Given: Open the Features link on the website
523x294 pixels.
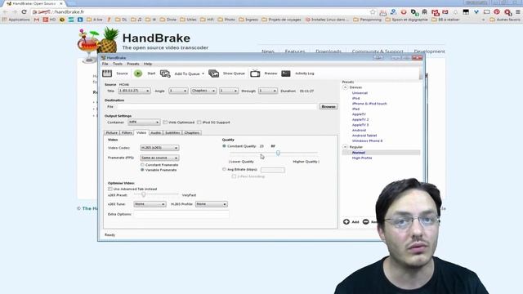Looking at the screenshot, I should pos(295,51).
